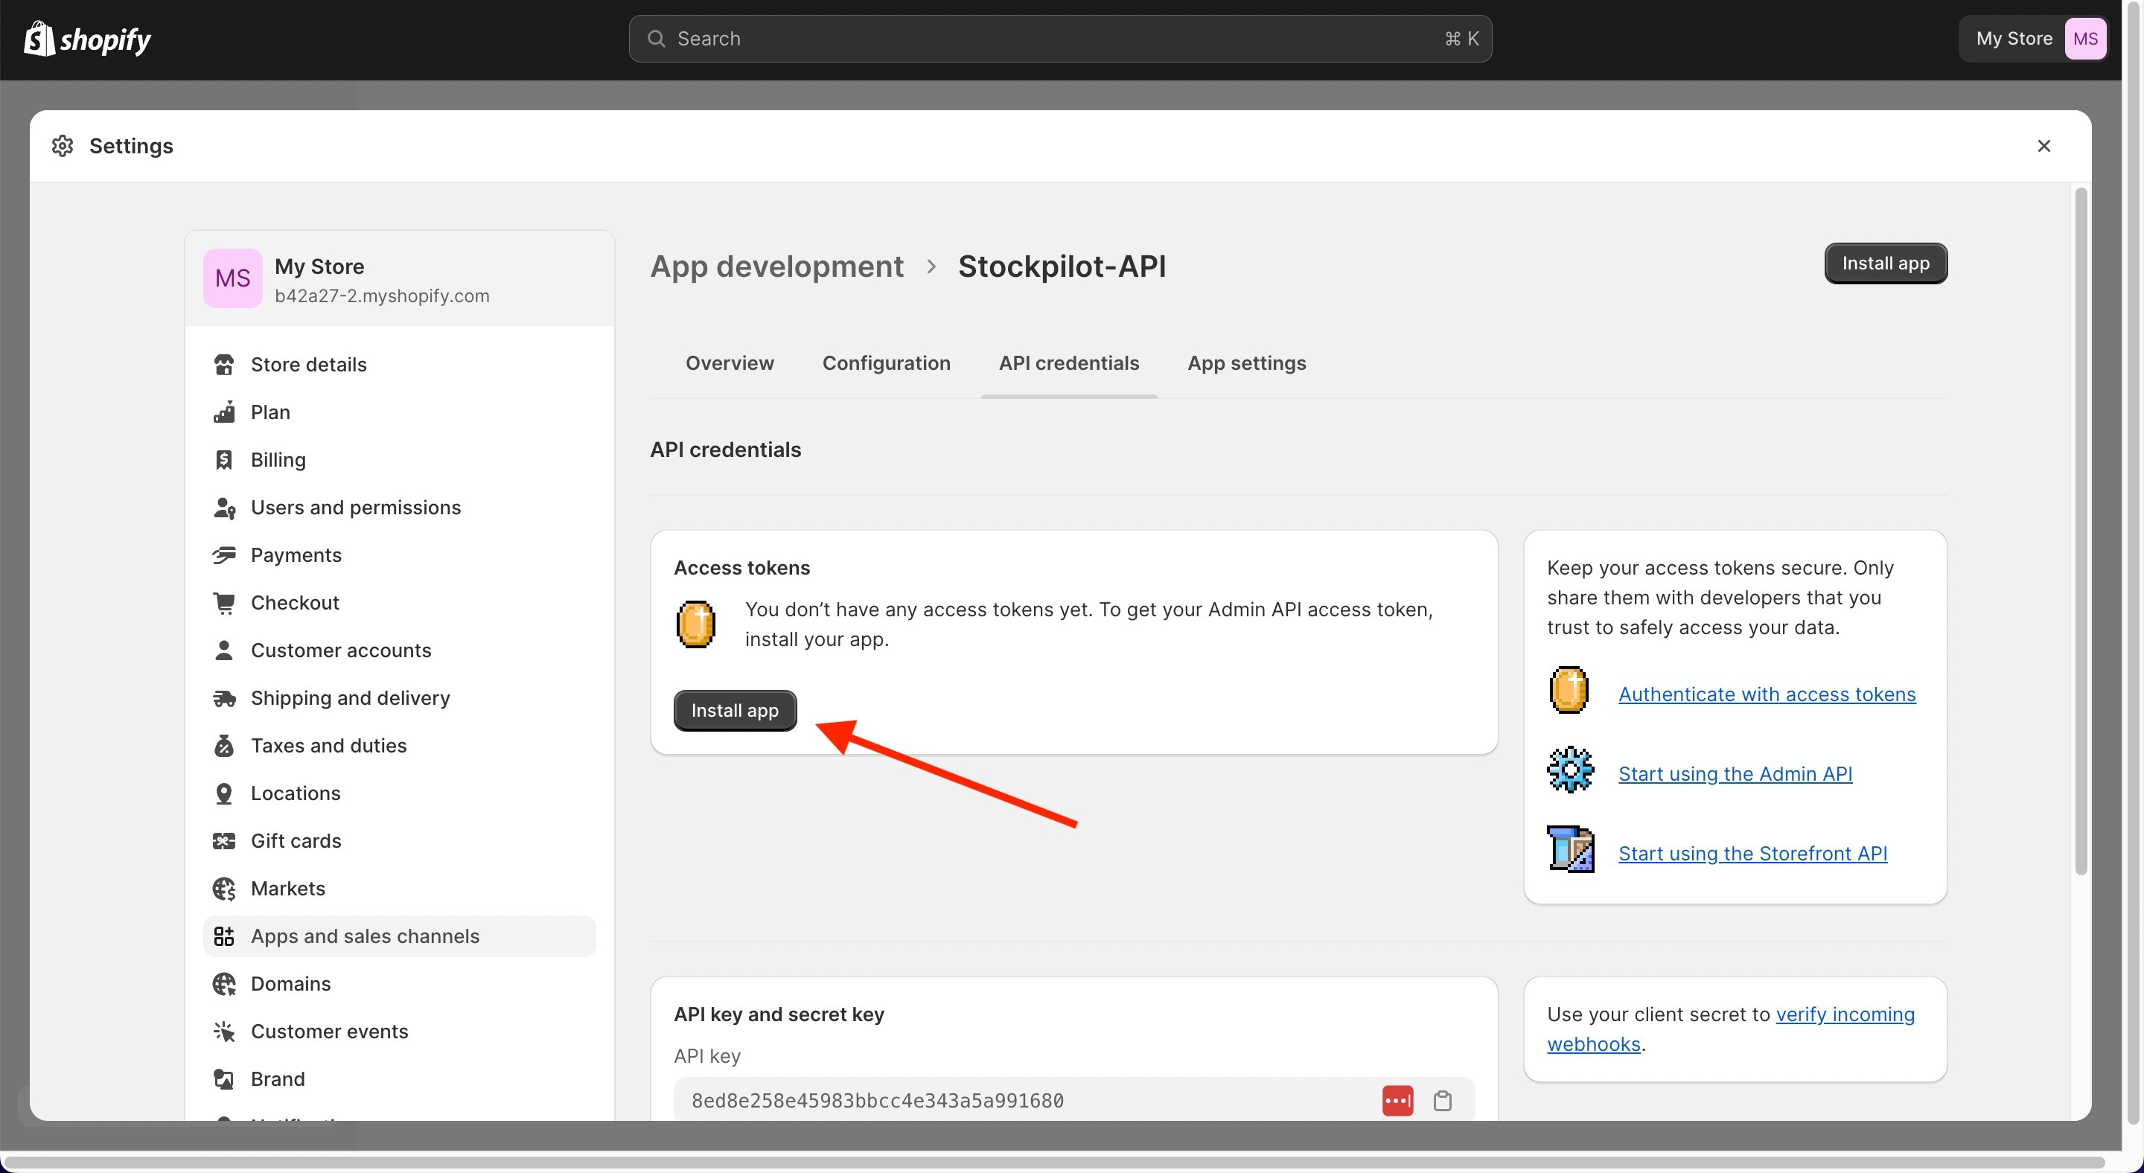
Task: Close the Settings dialog
Action: [2043, 146]
